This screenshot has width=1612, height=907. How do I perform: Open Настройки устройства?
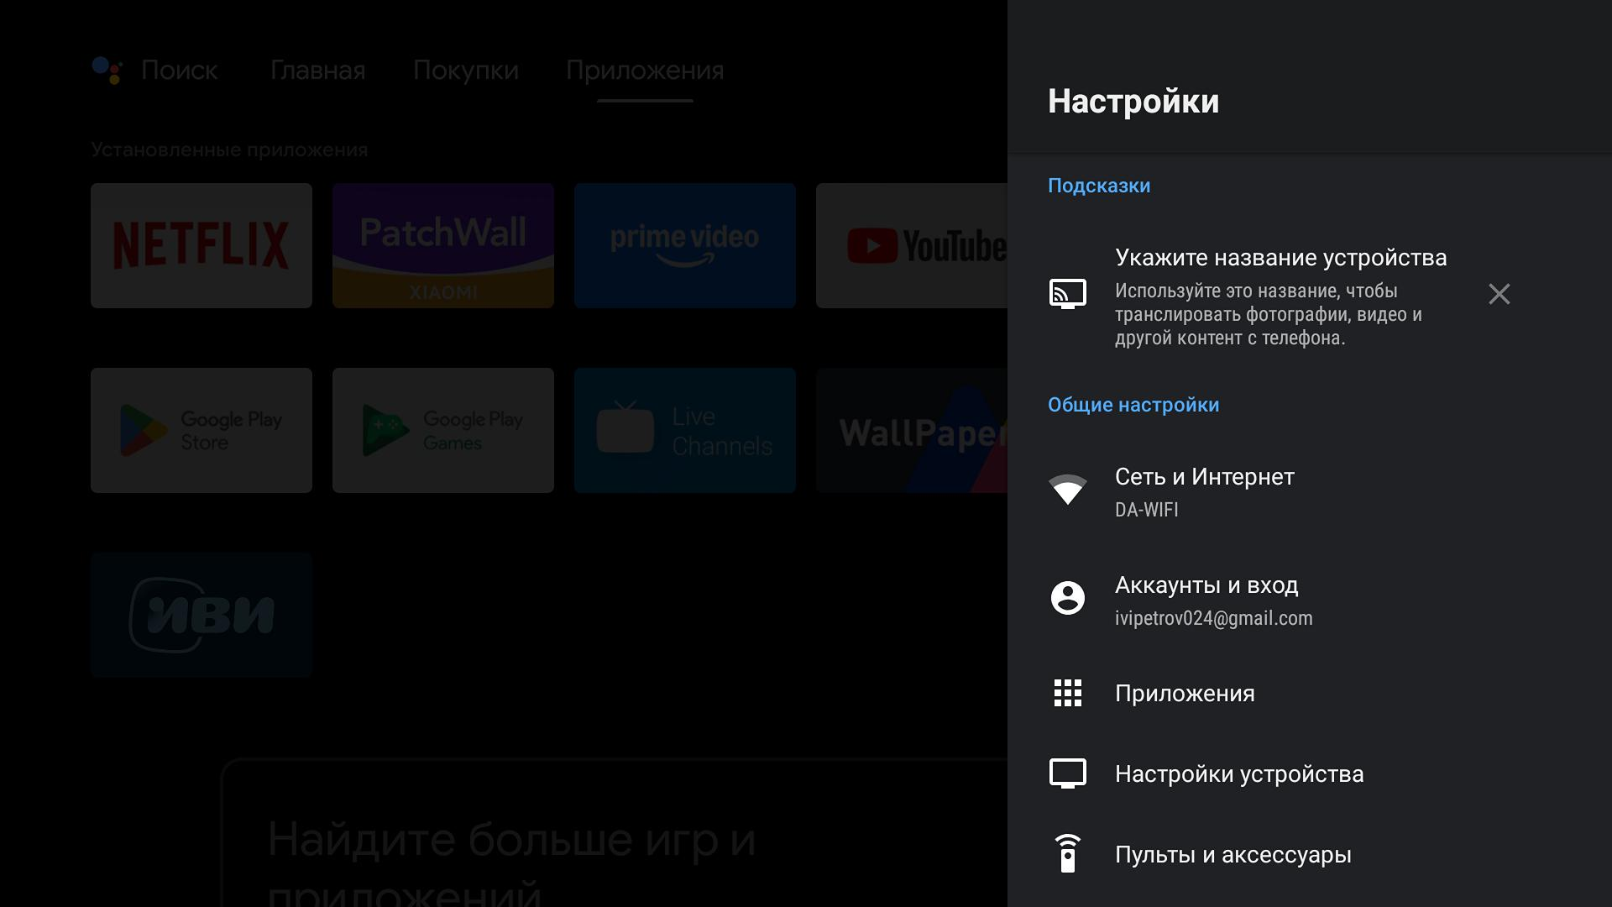pos(1310,773)
